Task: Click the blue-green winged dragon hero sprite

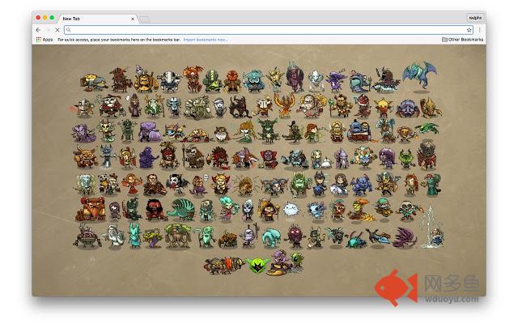Action: 419,75
